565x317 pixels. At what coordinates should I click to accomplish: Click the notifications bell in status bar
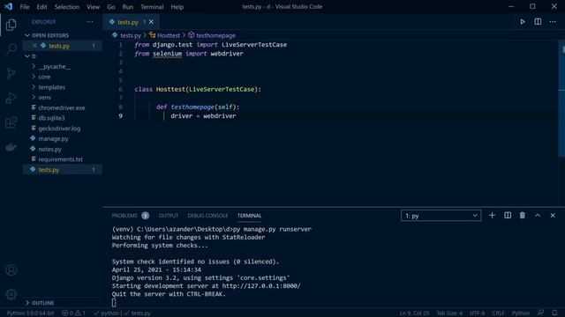pos(554,313)
